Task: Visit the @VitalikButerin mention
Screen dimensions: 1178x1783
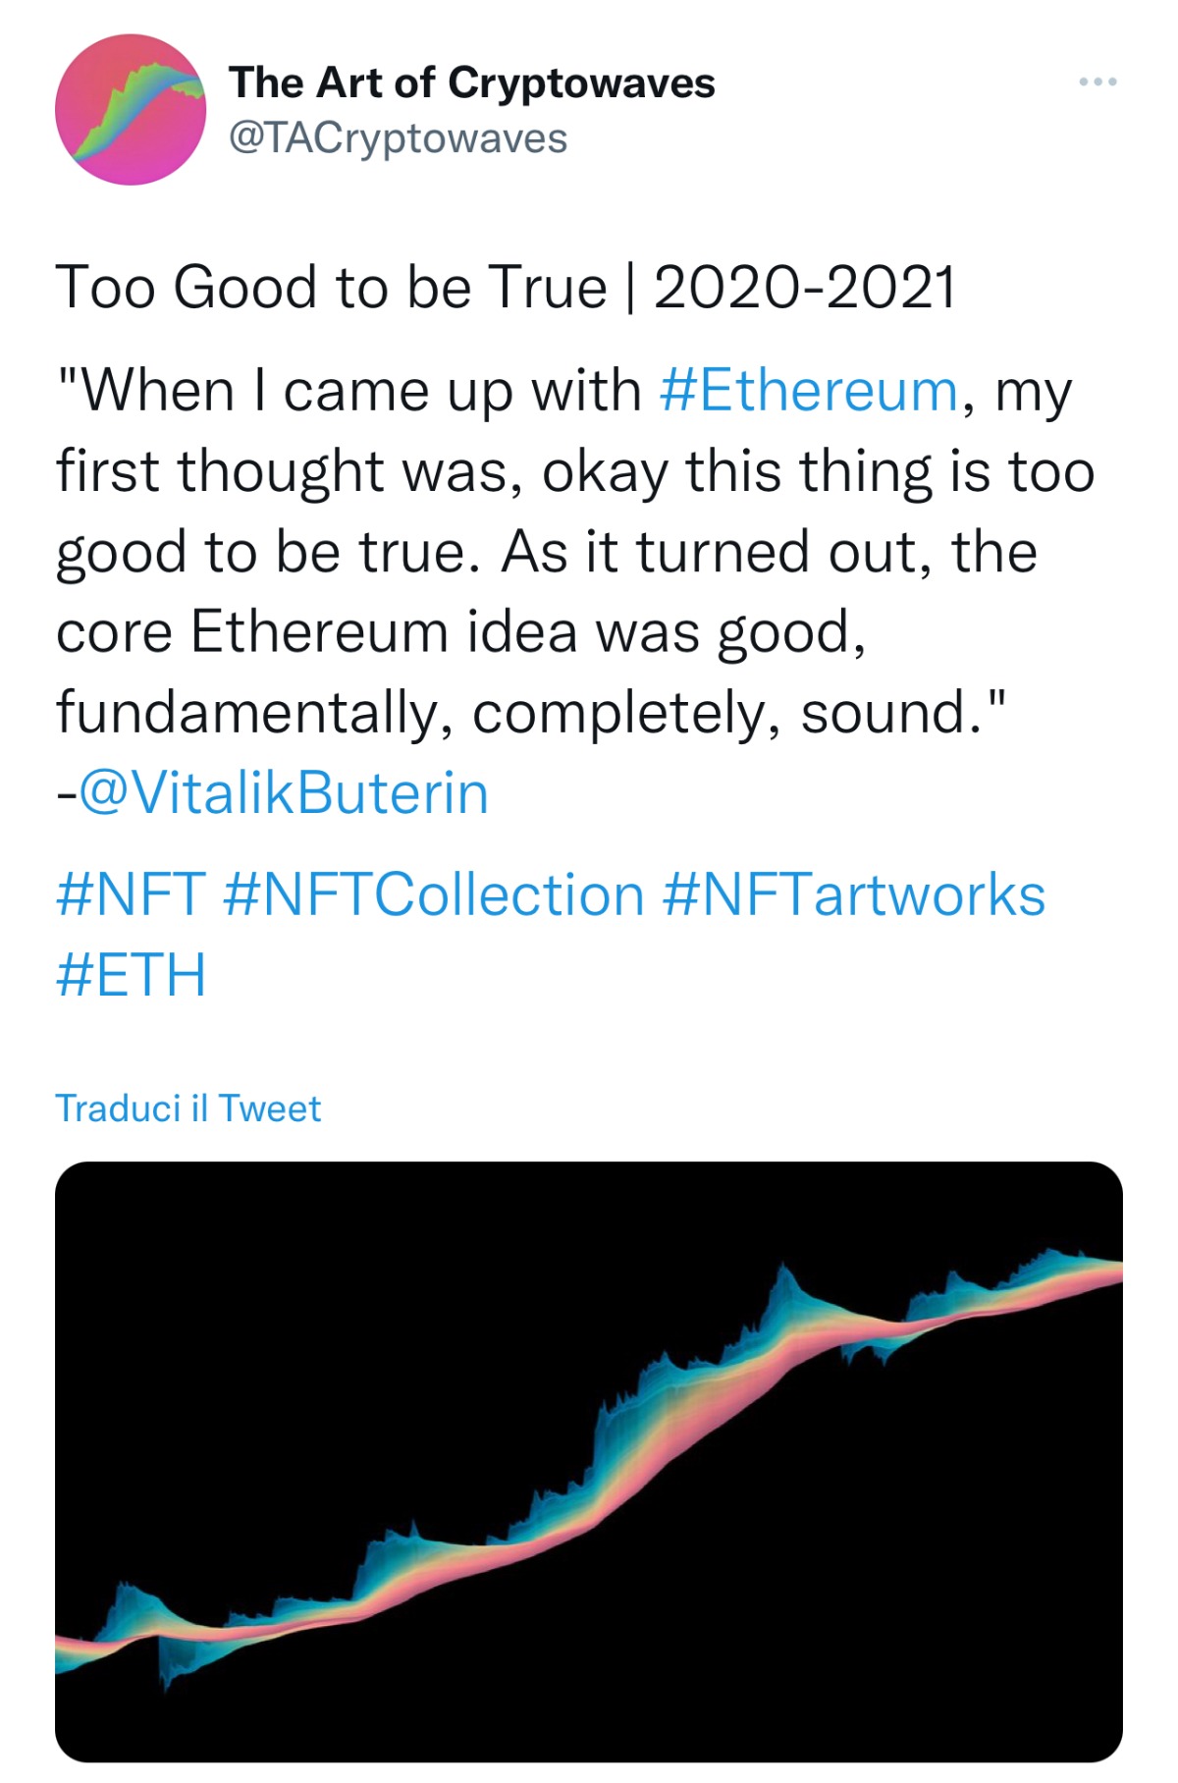Action: [x=283, y=793]
